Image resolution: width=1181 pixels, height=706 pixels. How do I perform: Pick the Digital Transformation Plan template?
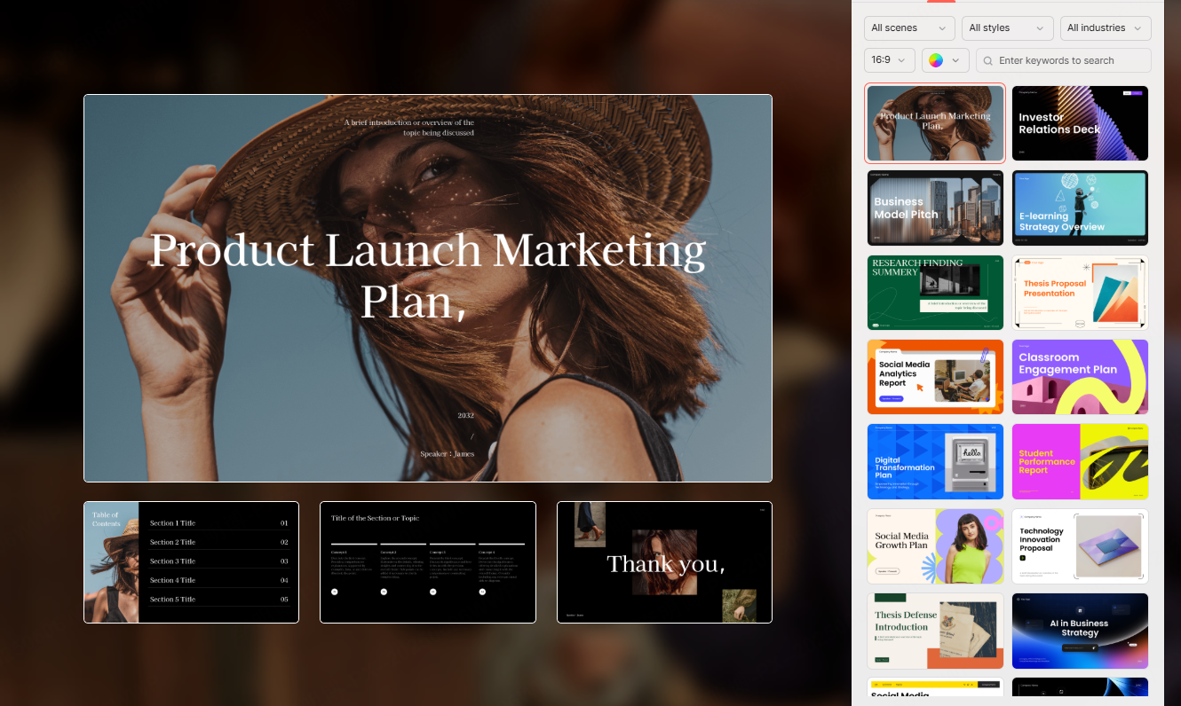click(x=935, y=461)
